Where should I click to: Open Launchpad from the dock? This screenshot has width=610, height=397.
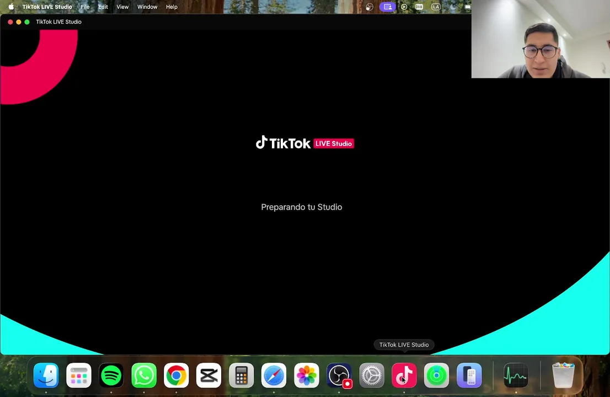click(78, 375)
